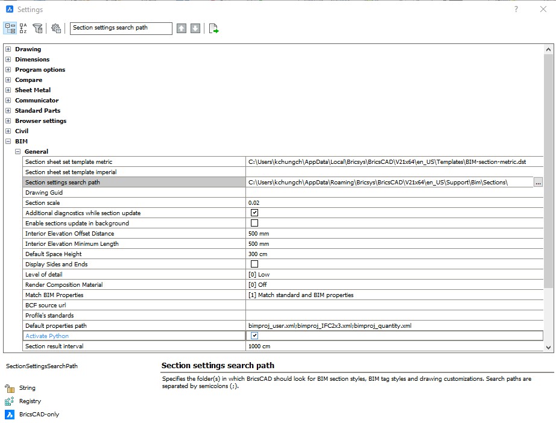Expand the Program options category
Screen dimensions: 556x423
pos(8,70)
